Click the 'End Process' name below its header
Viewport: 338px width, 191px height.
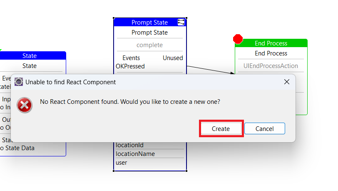click(x=271, y=53)
